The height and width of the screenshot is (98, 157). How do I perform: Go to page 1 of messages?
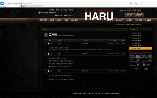[84, 86]
